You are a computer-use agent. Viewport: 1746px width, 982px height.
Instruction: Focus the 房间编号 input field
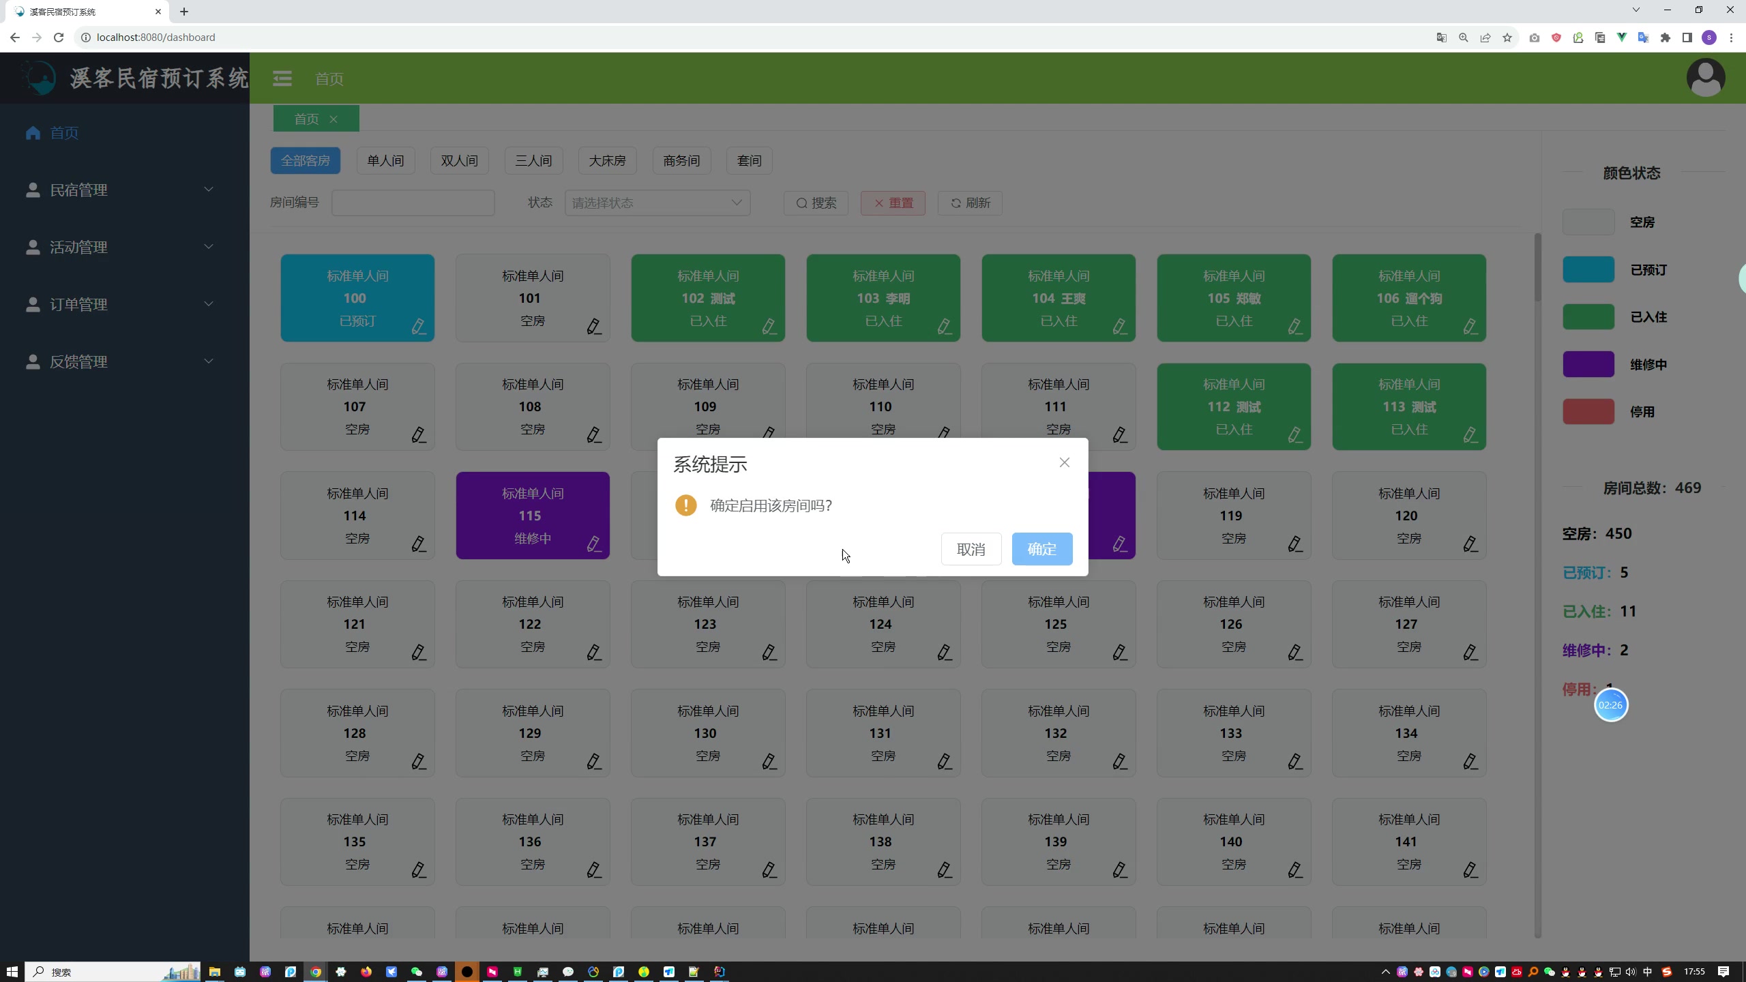pyautogui.click(x=413, y=203)
